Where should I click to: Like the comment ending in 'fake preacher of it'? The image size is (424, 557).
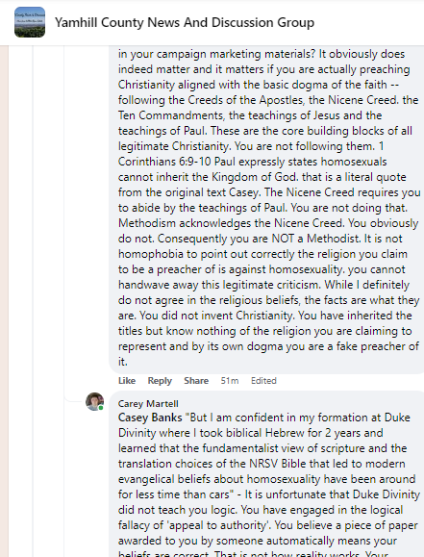[127, 380]
